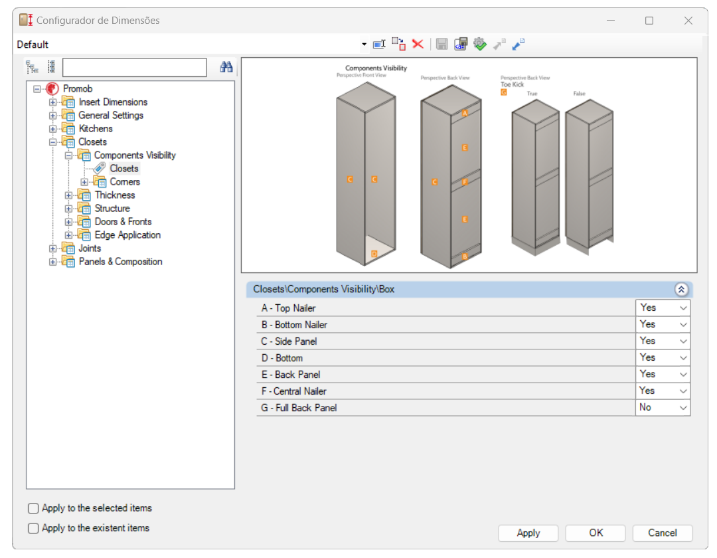
Task: Collapse the Box properties section chevron
Action: pos(680,290)
